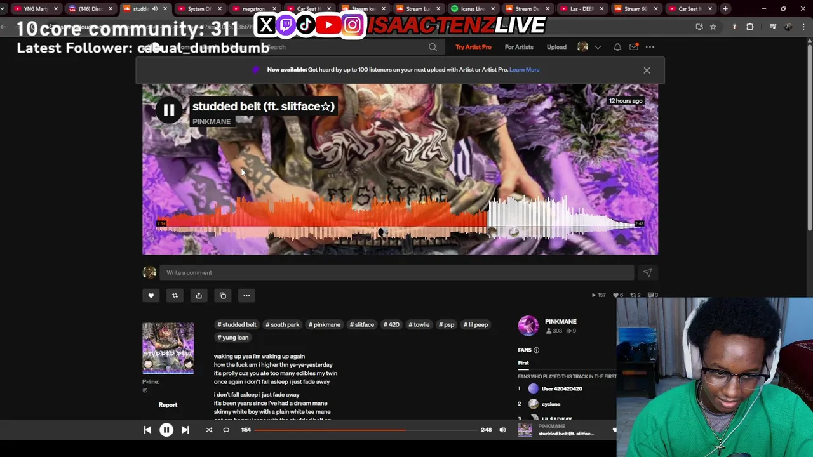Switch to the Las - DEEP browser tab
This screenshot has height=457, width=813.
point(581,9)
